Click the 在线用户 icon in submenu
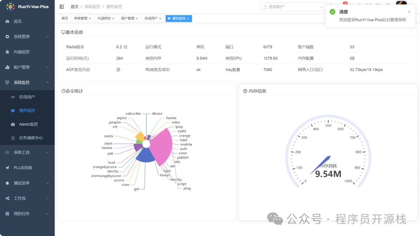The image size is (420, 236). 13,97
